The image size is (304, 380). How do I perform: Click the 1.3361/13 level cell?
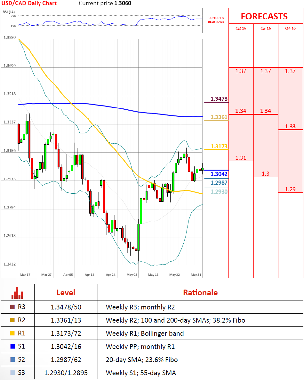66,320
